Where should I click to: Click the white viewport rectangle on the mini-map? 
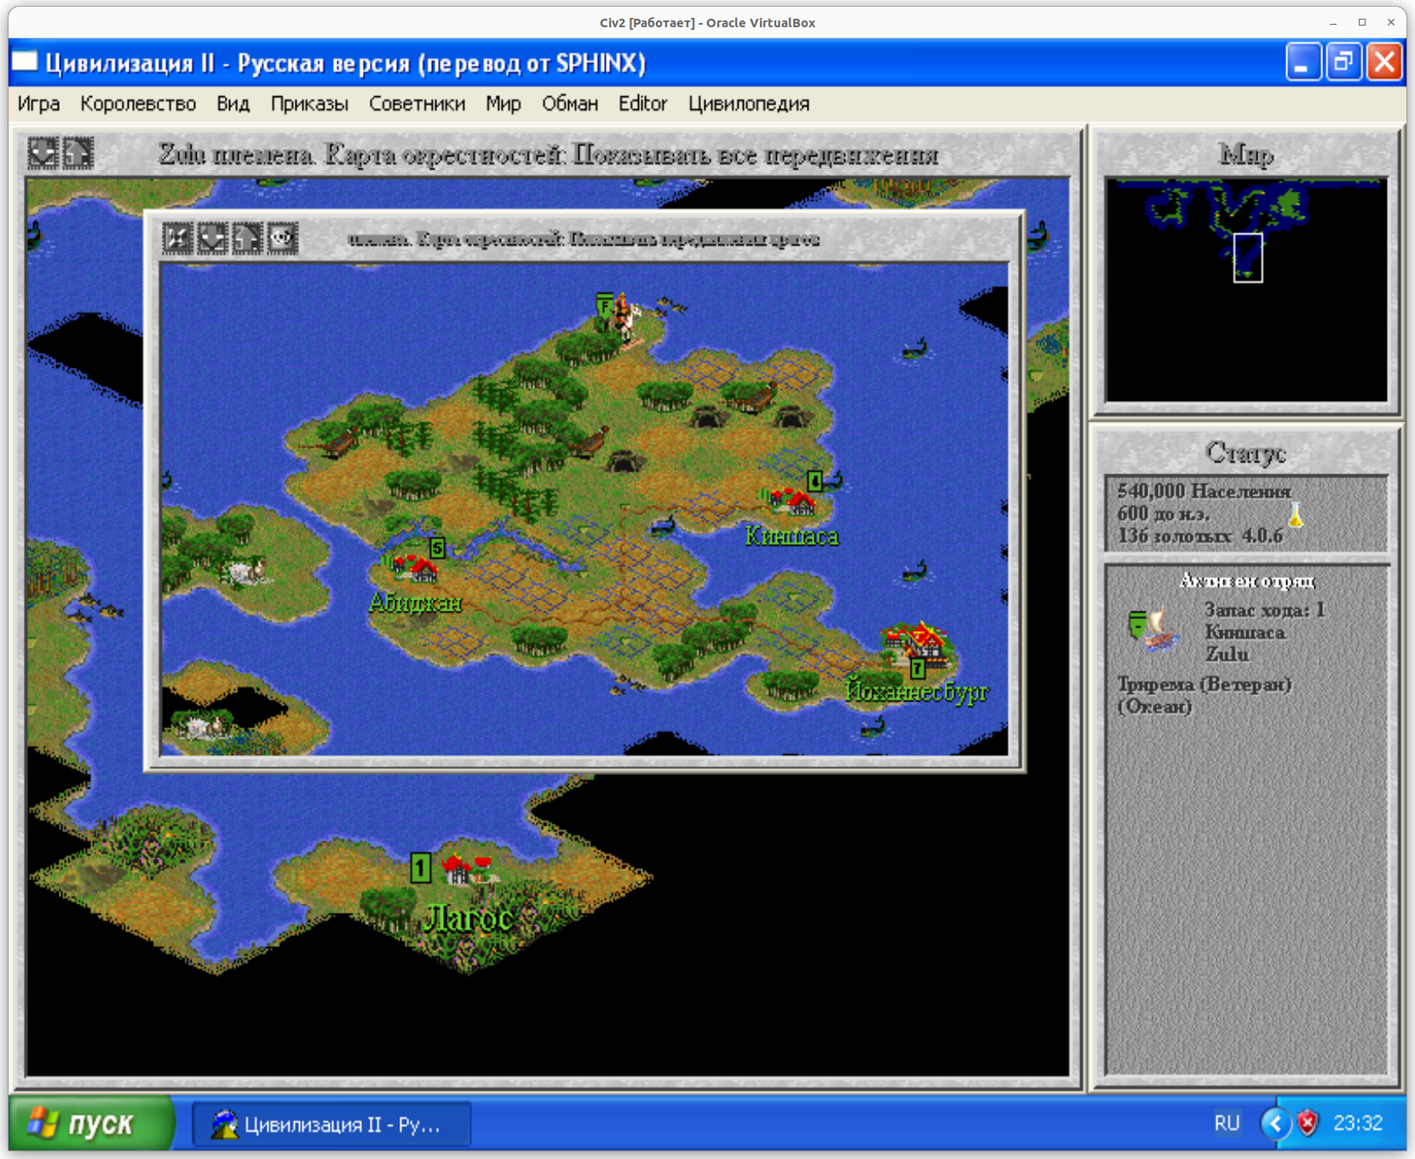point(1248,258)
